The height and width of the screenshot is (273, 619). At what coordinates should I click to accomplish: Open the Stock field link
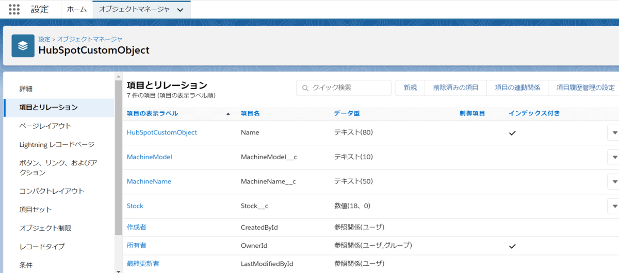click(x=135, y=206)
